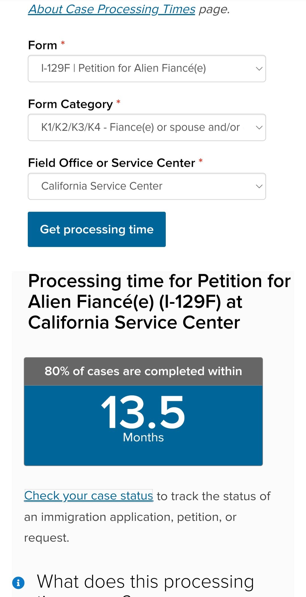The image size is (306, 597).
Task: Click the I-129F Petition for Alien Fiancé(e) value
Action: (x=124, y=68)
